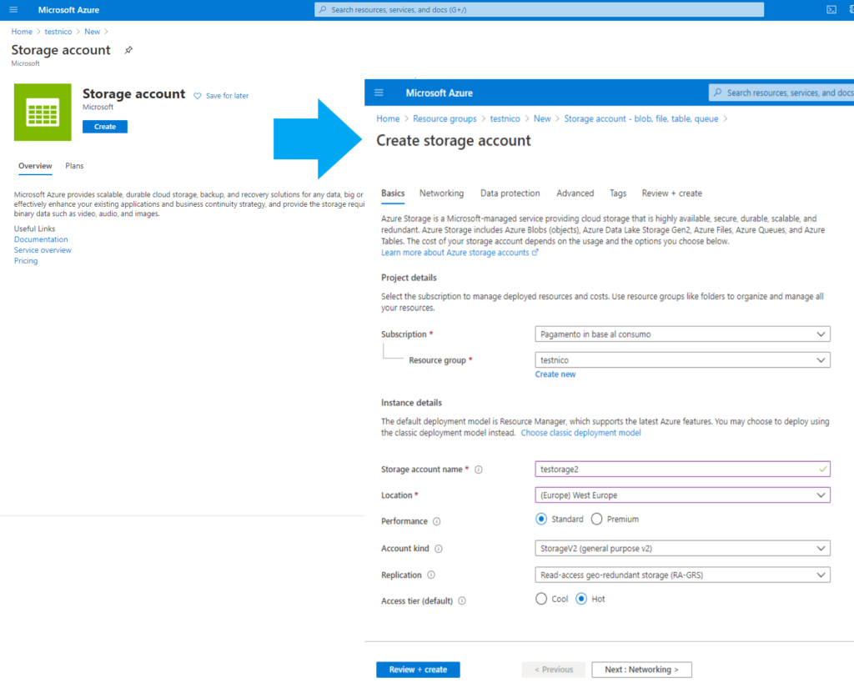Click Microsoft Azure logo text in left header
The width and height of the screenshot is (854, 698).
pyautogui.click(x=68, y=10)
